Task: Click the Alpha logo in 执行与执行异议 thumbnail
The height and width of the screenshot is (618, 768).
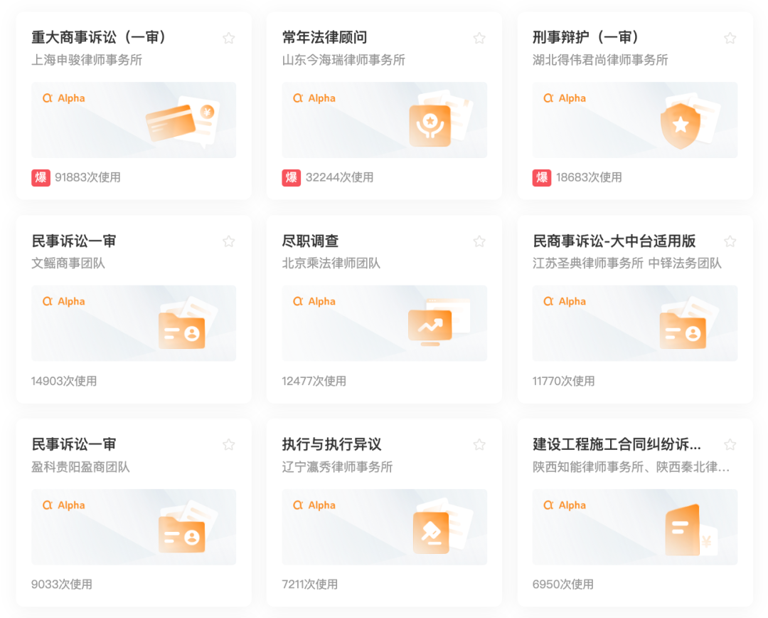Action: click(x=314, y=505)
